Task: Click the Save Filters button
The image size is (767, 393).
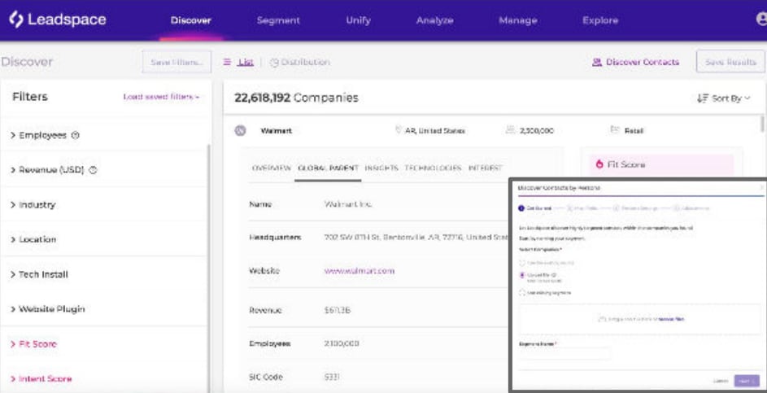Action: [x=176, y=62]
